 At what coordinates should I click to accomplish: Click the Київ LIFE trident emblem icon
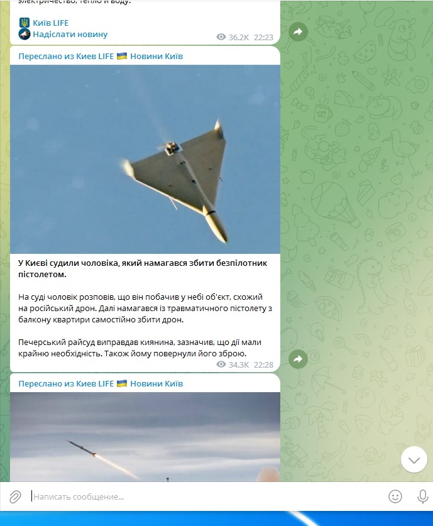click(24, 23)
